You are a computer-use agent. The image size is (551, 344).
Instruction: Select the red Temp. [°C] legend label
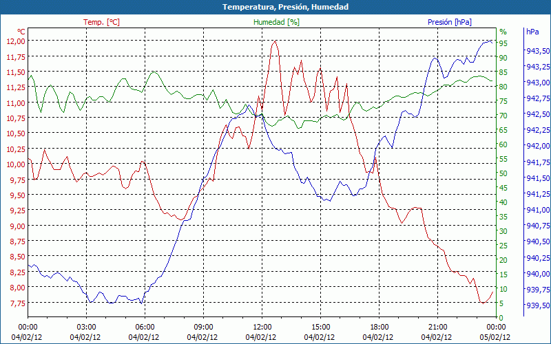(x=101, y=22)
